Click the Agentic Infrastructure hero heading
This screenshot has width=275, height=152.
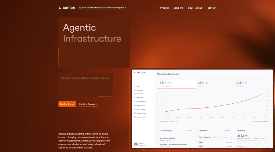92,33
